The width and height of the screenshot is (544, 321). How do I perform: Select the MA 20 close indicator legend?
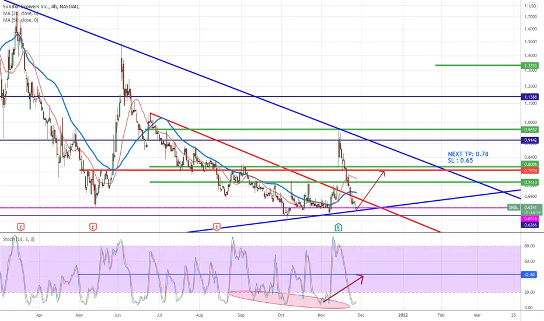[x=20, y=13]
